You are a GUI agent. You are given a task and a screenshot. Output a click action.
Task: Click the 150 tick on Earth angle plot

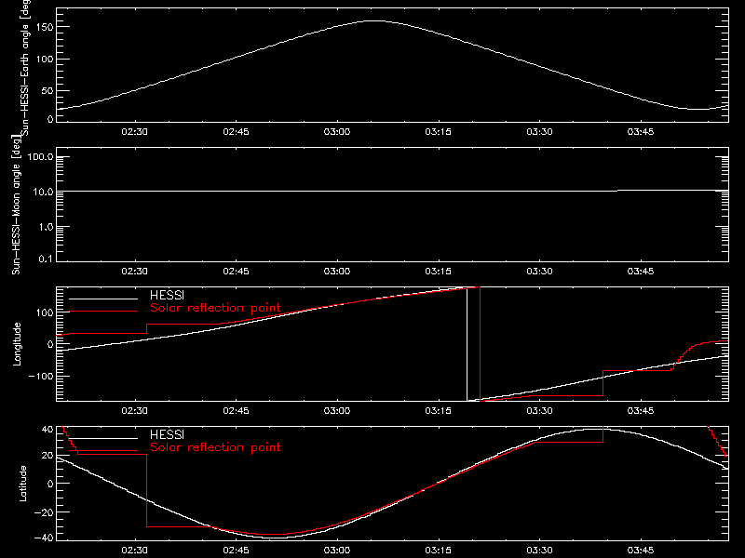45,27
